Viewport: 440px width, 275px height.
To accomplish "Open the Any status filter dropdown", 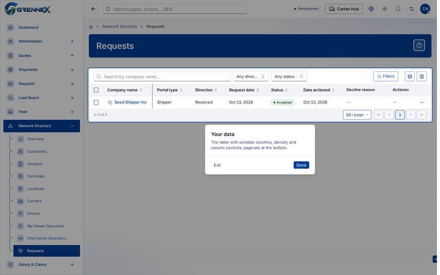I will pyautogui.click(x=289, y=77).
